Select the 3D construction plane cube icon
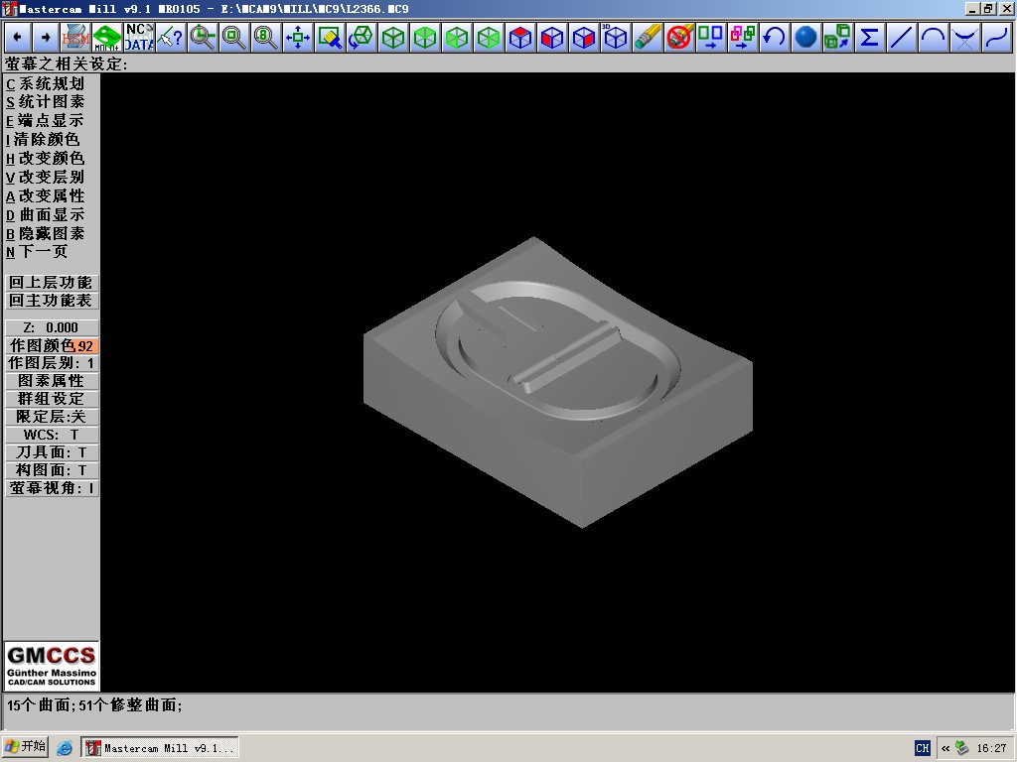1017x762 pixels. pyautogui.click(x=616, y=38)
